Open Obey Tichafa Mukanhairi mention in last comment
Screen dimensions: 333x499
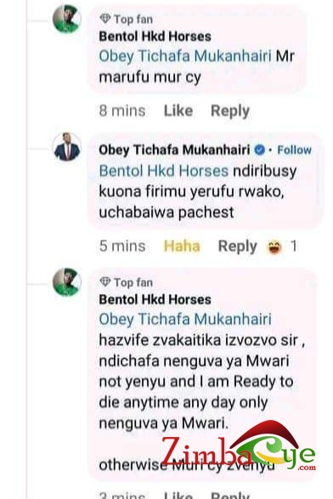185,319
